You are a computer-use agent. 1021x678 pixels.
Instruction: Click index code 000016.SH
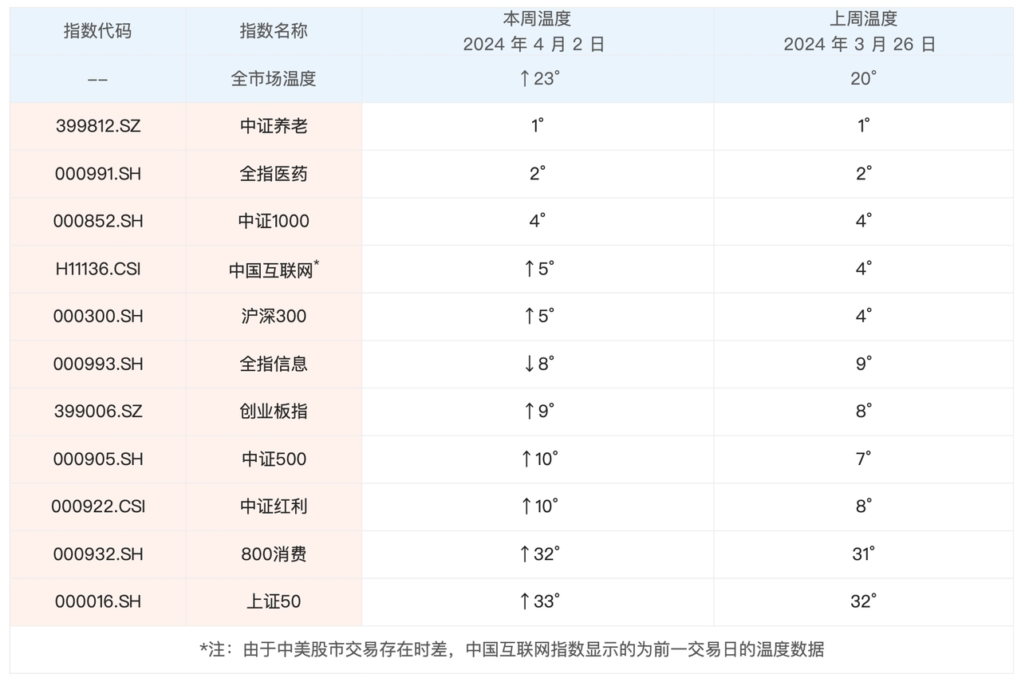click(97, 601)
